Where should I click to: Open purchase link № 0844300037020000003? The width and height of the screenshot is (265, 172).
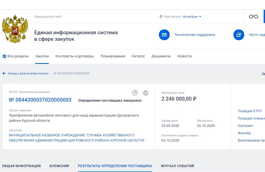pyautogui.click(x=40, y=100)
